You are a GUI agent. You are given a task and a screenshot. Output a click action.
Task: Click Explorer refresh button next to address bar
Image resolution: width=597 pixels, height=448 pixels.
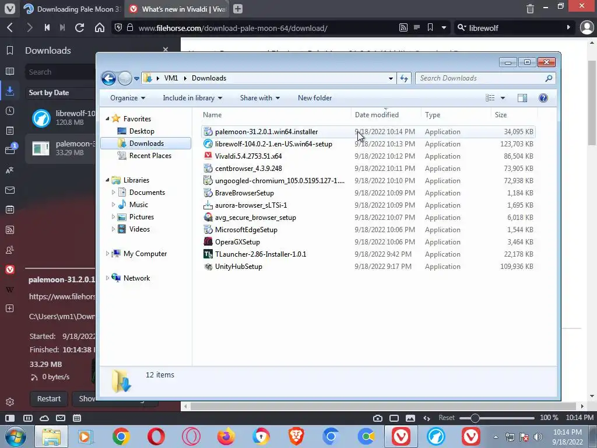coord(404,78)
